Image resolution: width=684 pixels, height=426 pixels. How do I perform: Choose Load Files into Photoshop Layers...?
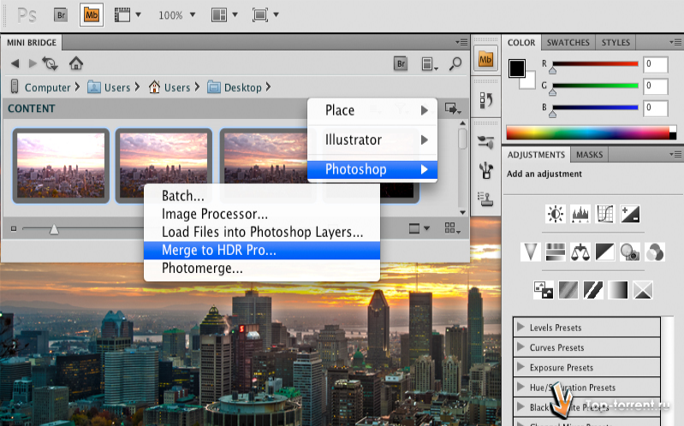point(262,232)
